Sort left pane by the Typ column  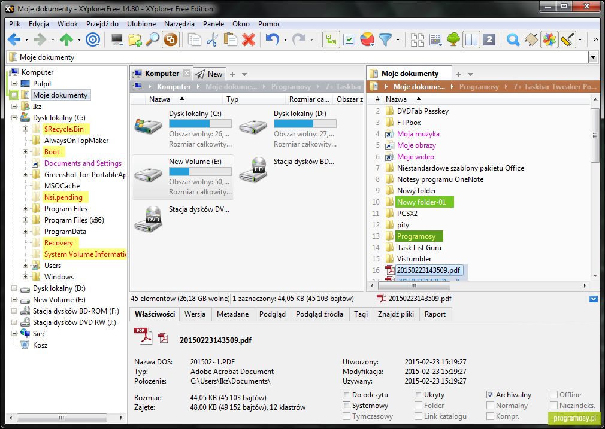pos(255,99)
